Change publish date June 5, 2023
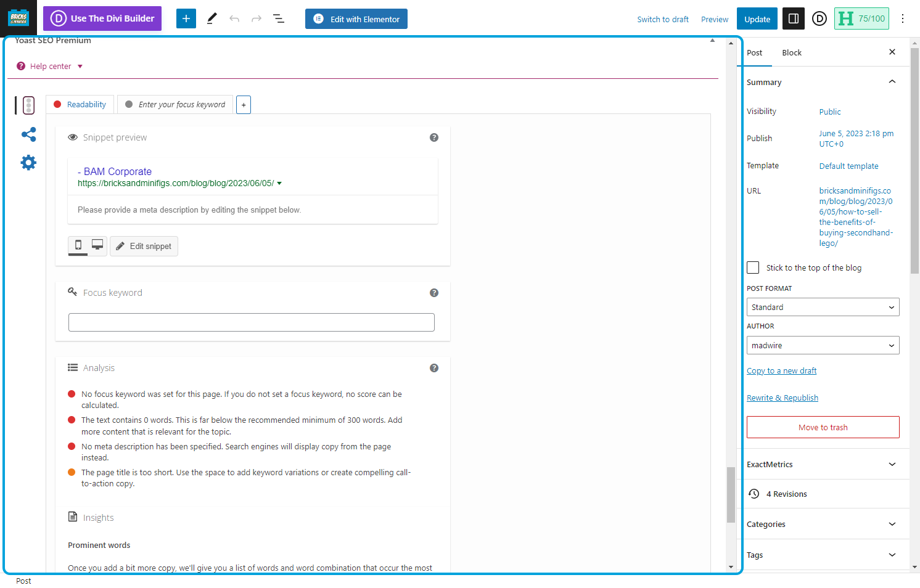The image size is (920, 588). (x=856, y=138)
